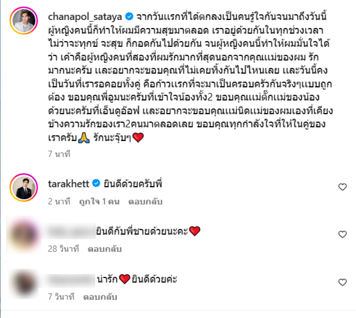This screenshot has width=356, height=318.
Task: Open tarakhett's profile picture
Action: [x=24, y=188]
